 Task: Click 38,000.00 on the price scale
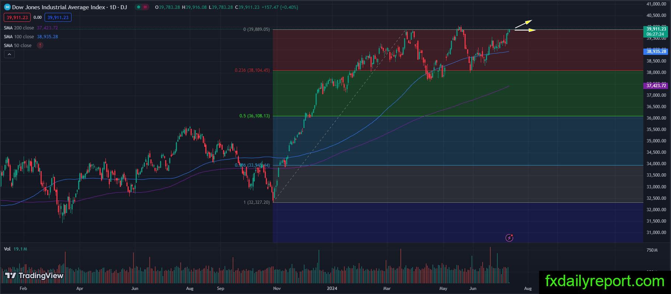[x=657, y=72]
